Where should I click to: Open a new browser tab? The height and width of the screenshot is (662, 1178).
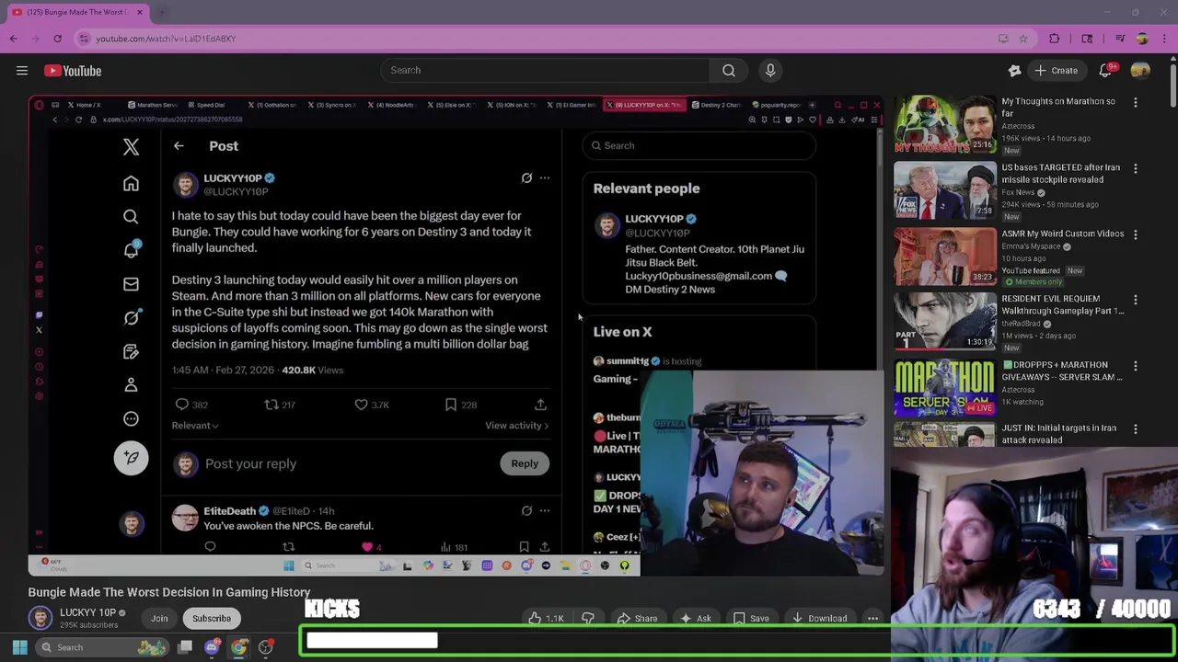coord(162,12)
